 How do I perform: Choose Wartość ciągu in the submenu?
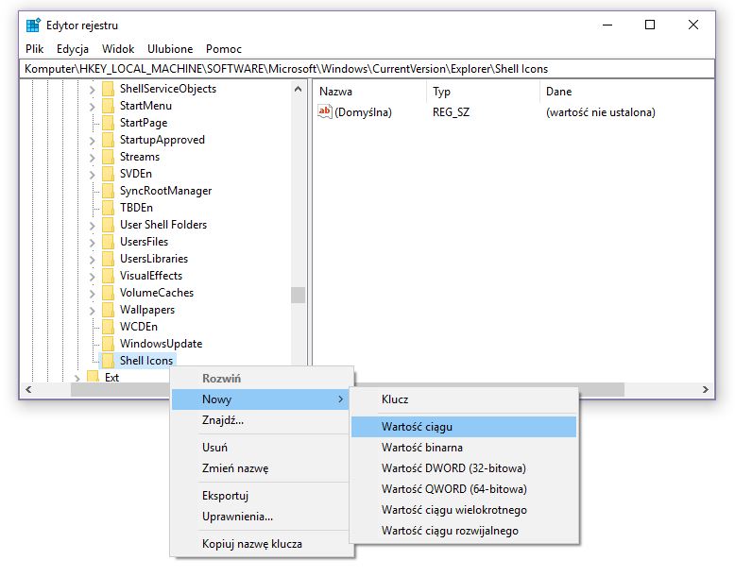(464, 427)
